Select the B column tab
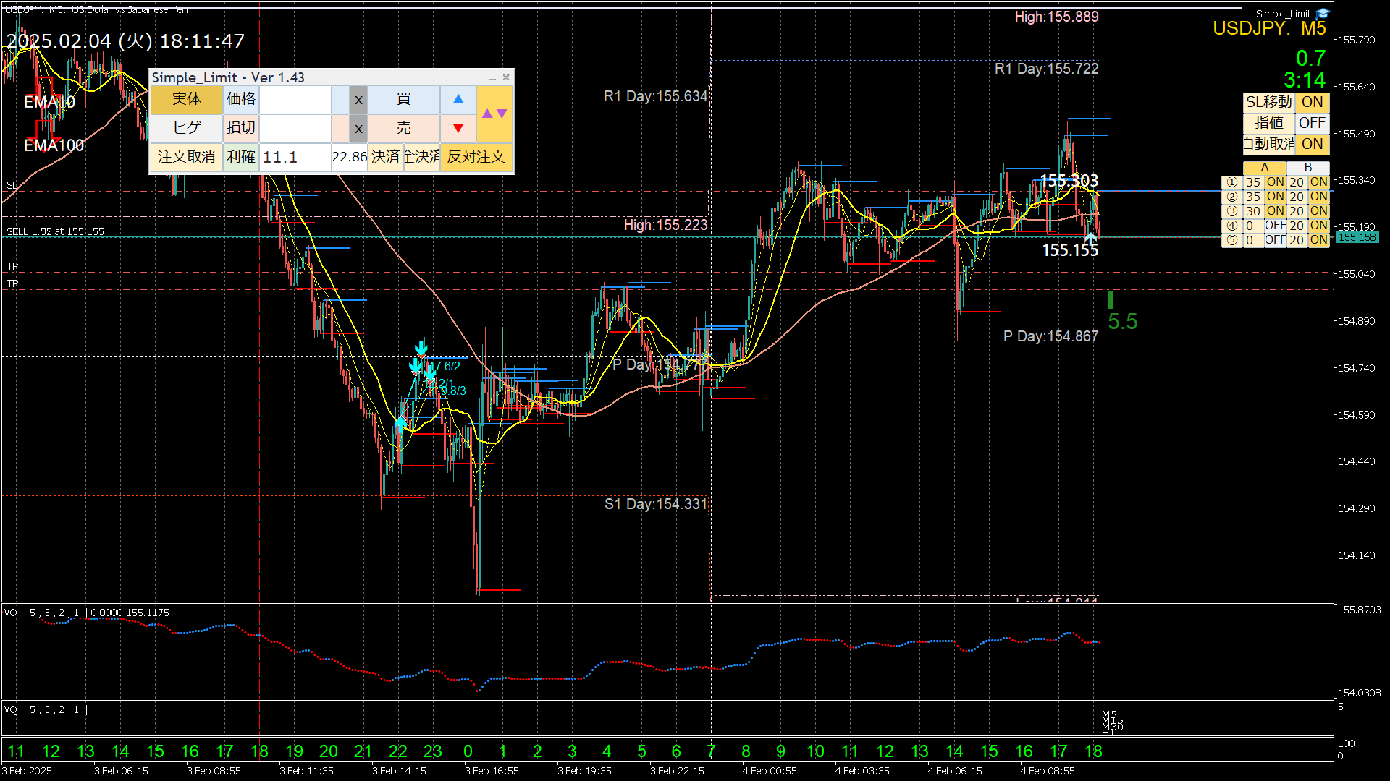Screen dimensions: 1390x781 click(1307, 168)
